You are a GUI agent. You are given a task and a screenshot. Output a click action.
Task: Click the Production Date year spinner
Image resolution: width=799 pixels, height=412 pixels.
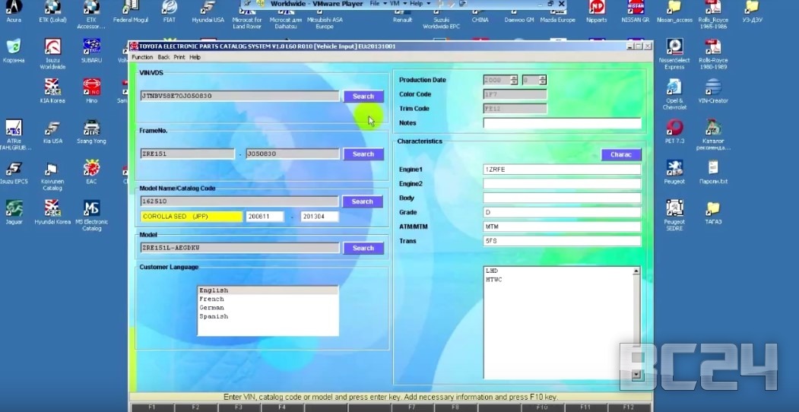point(514,80)
